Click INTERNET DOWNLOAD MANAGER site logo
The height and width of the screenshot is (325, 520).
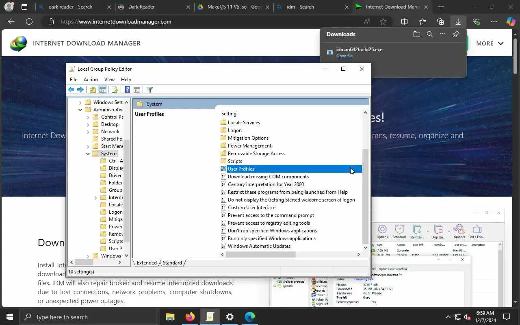click(x=75, y=43)
